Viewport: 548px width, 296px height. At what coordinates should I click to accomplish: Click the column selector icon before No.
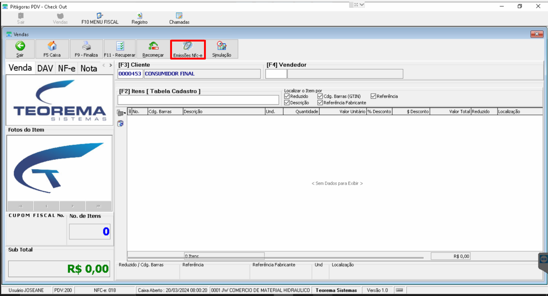tap(130, 111)
